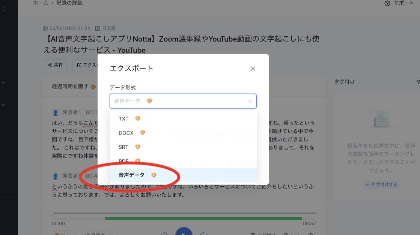This screenshot has height=235, width=420.
Task: Open the サポート help link
Action: coord(399,3)
